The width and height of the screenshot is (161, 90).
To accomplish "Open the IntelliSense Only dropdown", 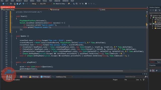I will [64, 77].
